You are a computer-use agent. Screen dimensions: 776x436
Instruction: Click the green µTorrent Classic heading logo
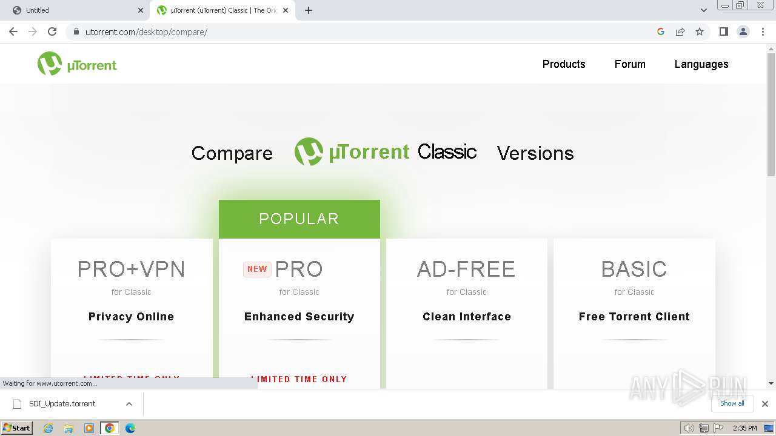tap(386, 152)
